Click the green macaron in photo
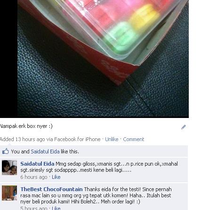Image resolution: width=218 pixels, height=210 pixels. tap(121, 37)
